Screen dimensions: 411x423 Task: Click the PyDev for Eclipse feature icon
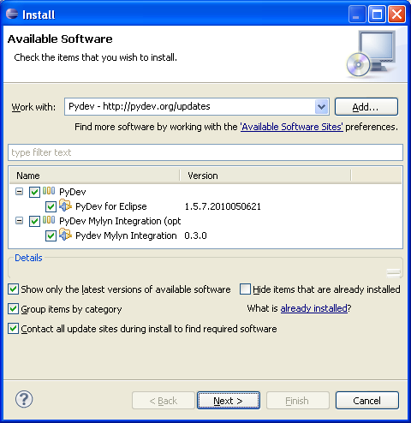(65, 206)
